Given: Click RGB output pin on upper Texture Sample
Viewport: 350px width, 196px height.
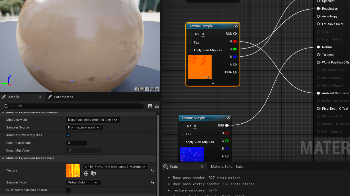Looking at the screenshot, I should (235, 34).
